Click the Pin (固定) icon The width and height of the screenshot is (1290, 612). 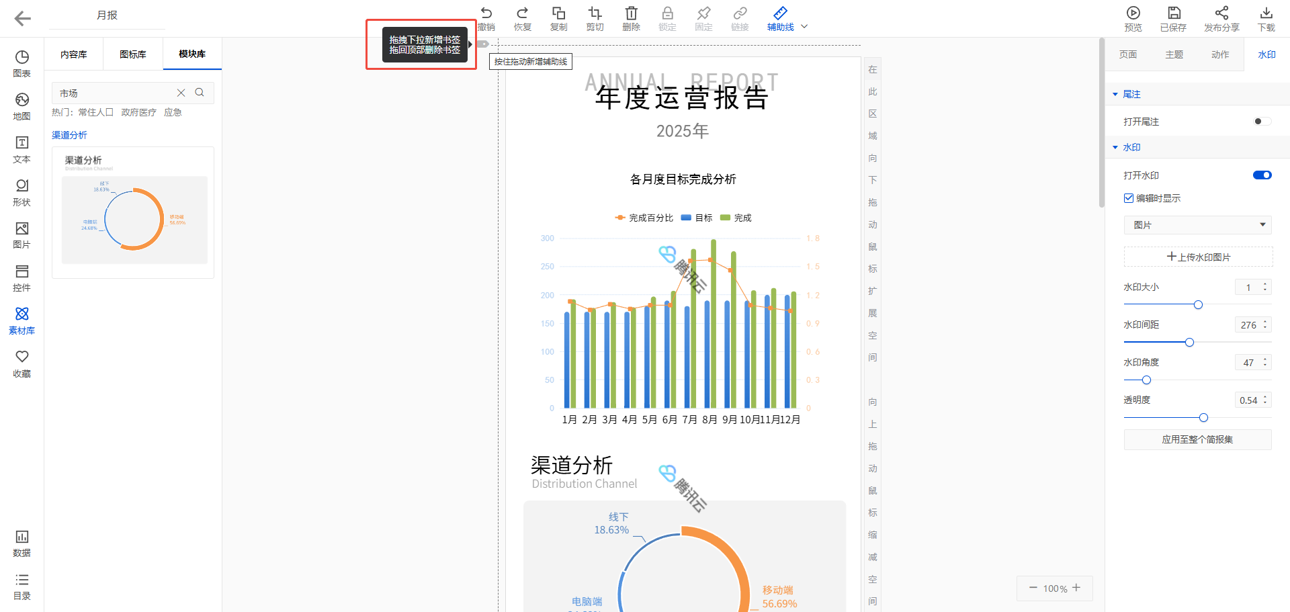point(703,13)
